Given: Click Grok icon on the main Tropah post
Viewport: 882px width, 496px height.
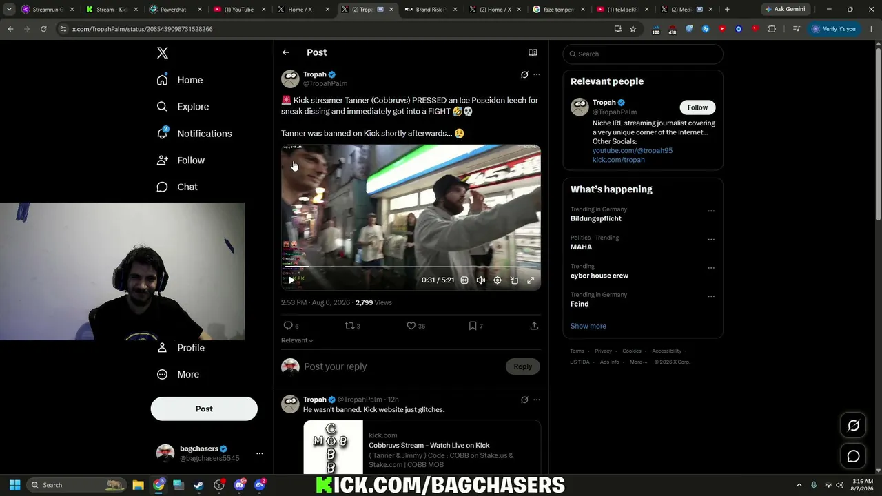Looking at the screenshot, I should [524, 74].
